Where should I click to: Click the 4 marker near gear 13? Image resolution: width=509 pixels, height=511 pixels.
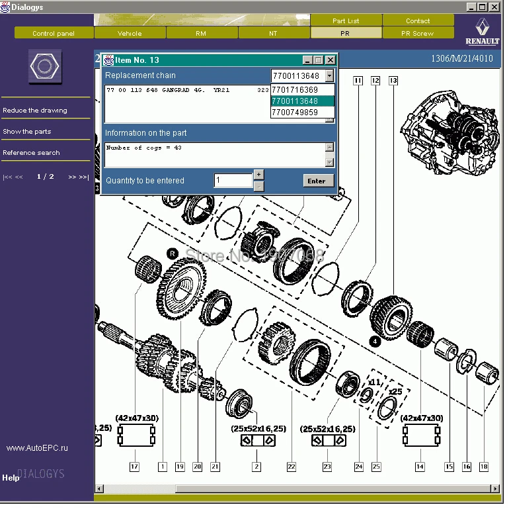pyautogui.click(x=375, y=342)
